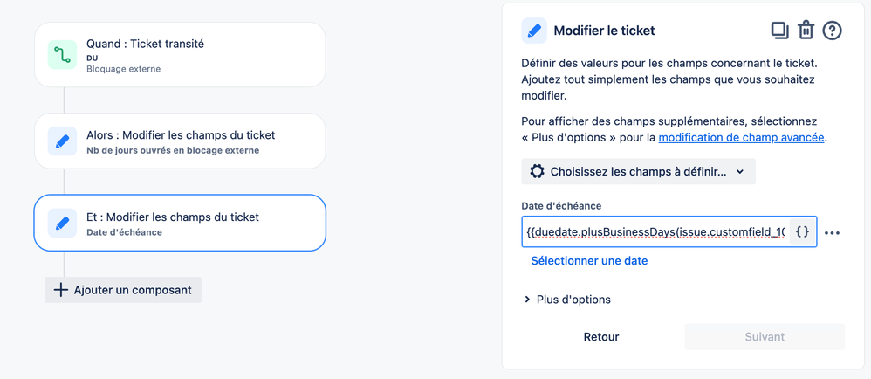Open help with the question mark icon
Viewport: 871px width, 379px height.
833,31
